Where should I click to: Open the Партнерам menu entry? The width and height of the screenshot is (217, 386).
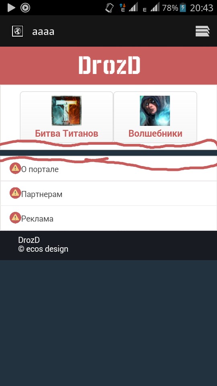click(x=108, y=193)
